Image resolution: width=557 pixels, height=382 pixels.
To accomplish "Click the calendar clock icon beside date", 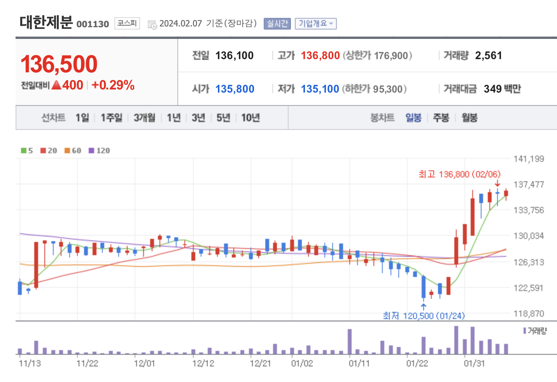I will (x=152, y=25).
